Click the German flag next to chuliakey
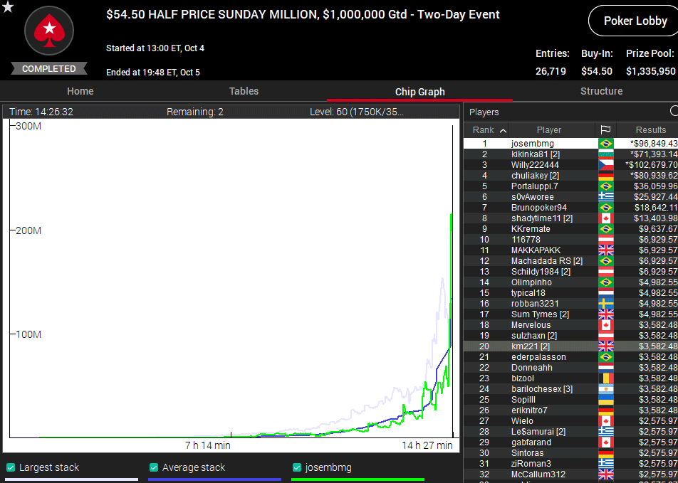 click(606, 176)
